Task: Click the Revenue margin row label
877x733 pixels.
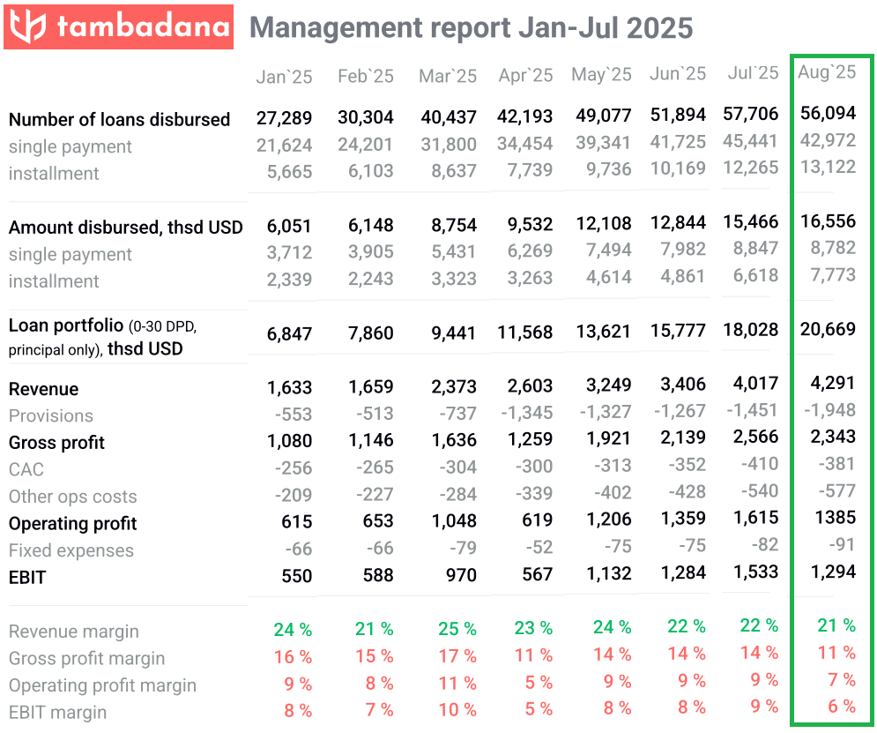Action: click(73, 632)
